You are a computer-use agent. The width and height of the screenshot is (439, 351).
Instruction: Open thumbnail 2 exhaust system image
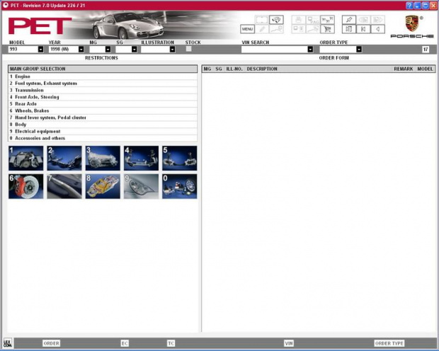coord(64,158)
